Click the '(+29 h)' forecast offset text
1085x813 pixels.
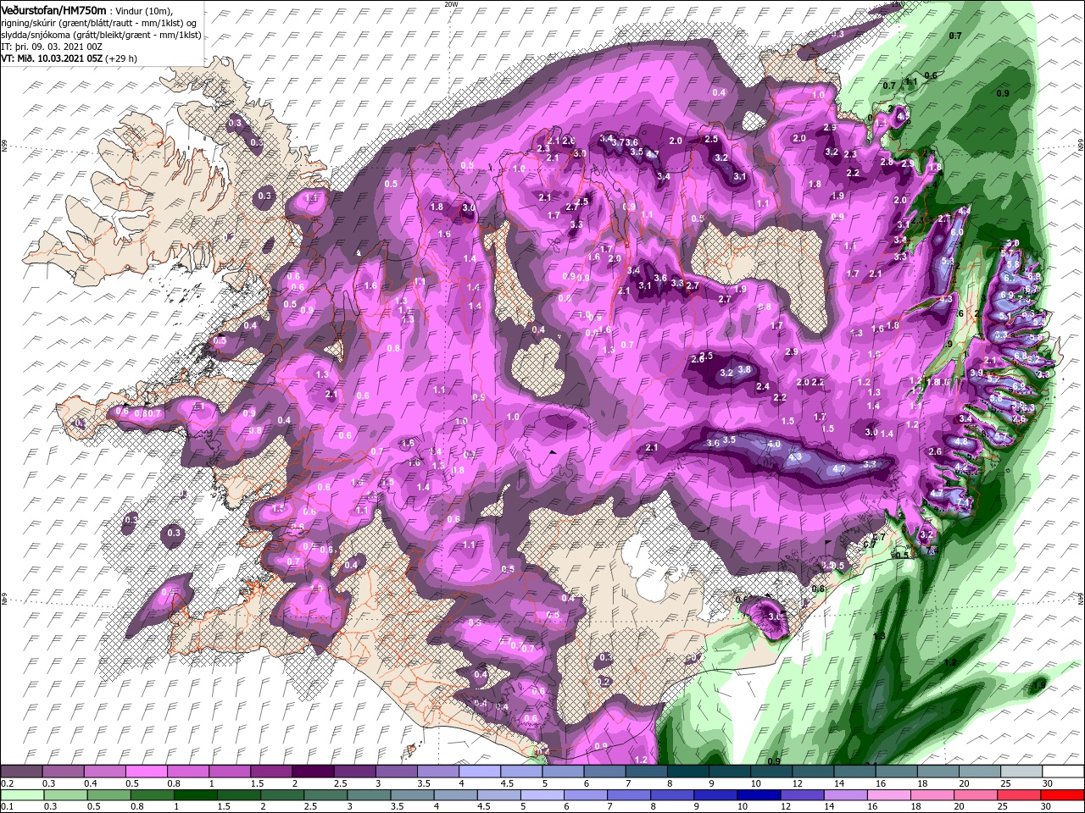[121, 58]
